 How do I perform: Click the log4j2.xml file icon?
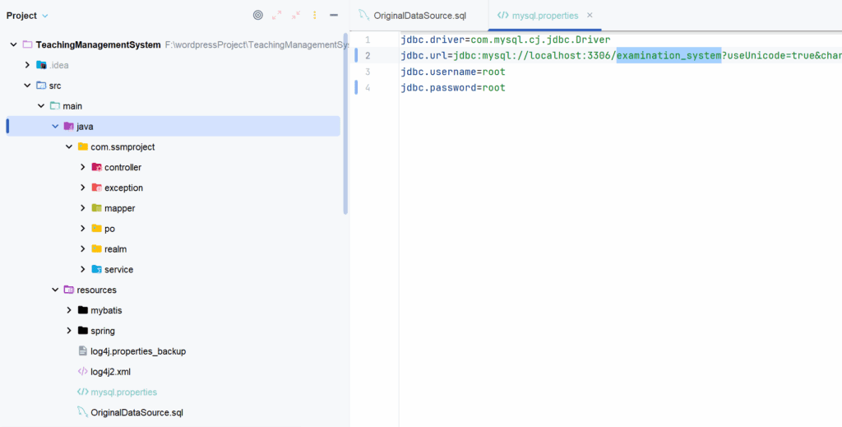point(82,372)
